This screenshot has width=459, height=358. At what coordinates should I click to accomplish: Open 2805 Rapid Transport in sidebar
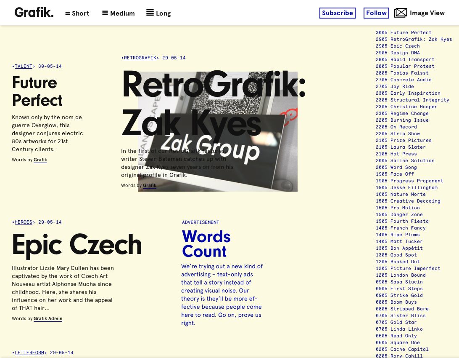(405, 59)
